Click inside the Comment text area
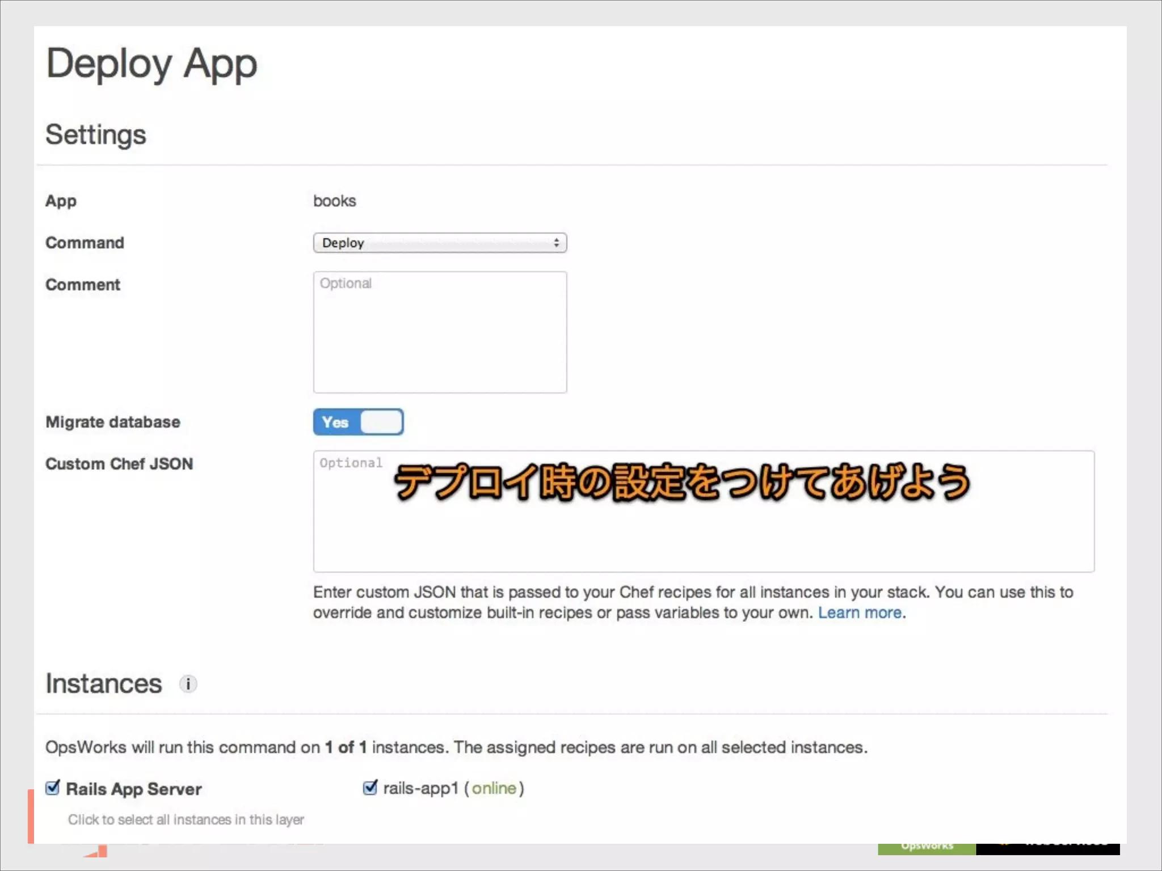The width and height of the screenshot is (1162, 871). (x=439, y=332)
